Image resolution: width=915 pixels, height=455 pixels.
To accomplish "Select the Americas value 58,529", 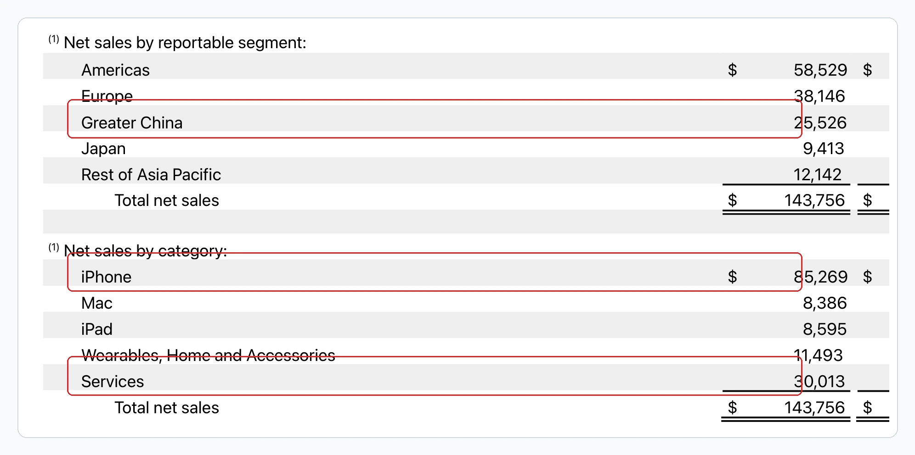I will coord(820,70).
